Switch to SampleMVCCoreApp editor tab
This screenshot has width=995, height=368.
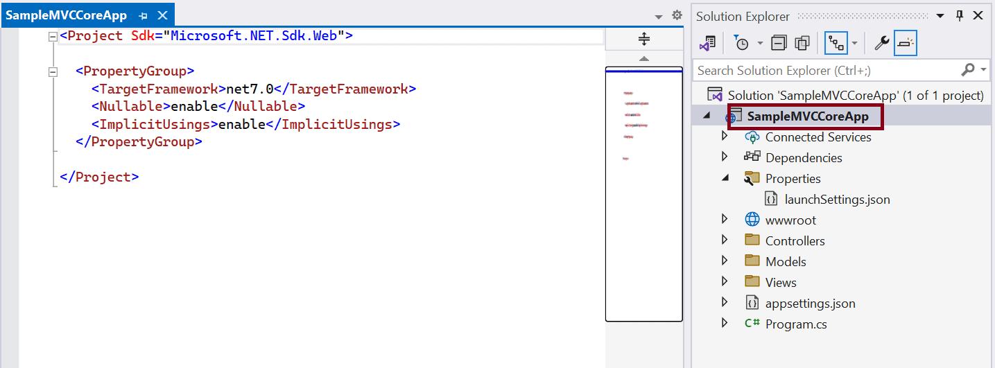(66, 15)
